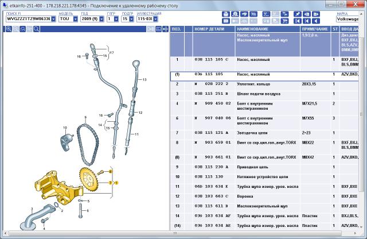
Task: Select the Приводная цепь row
Action: point(264,169)
